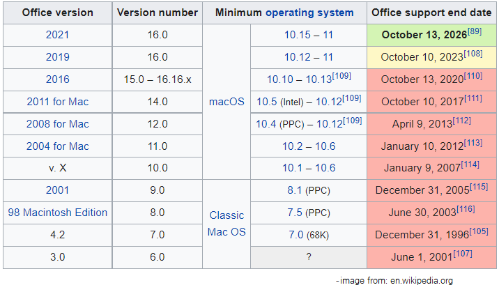Select version number '10.0' in v. X row
499x292 pixels.
pyautogui.click(x=158, y=168)
